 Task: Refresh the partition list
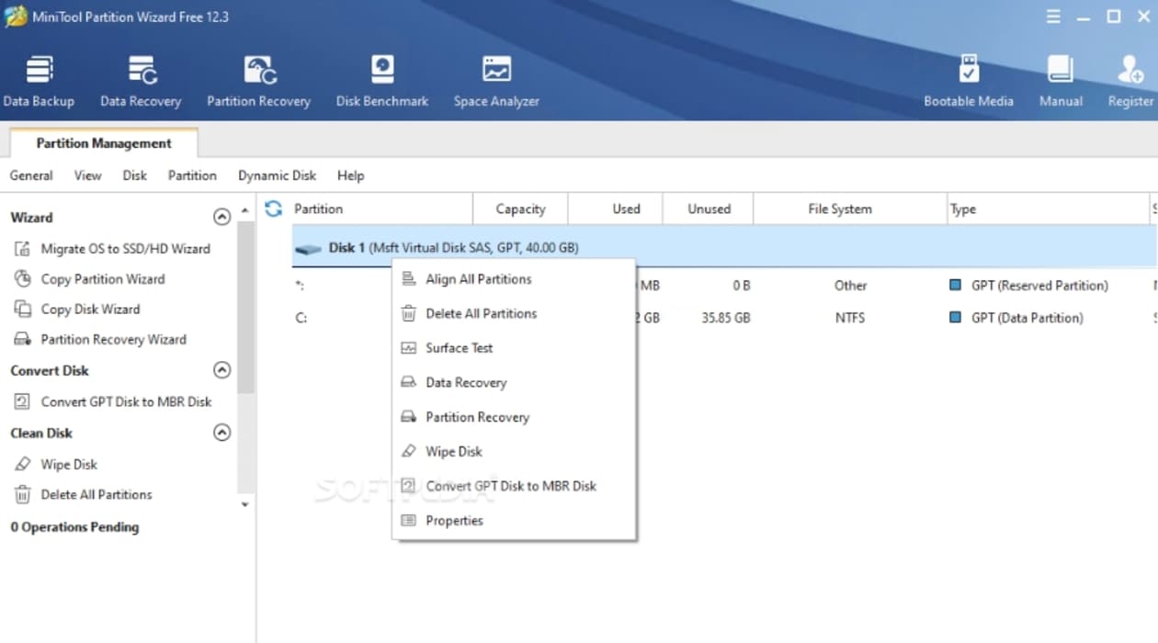[273, 209]
